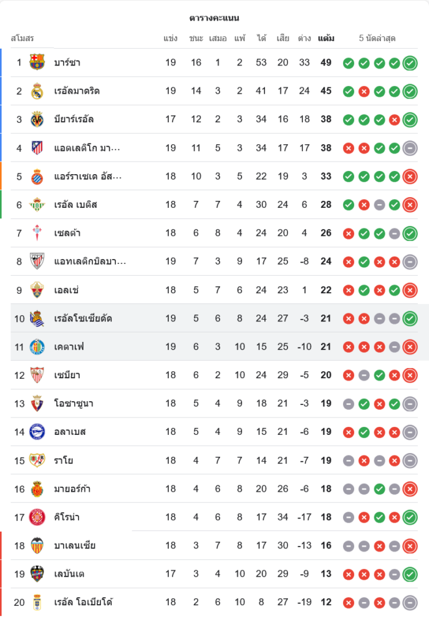The image size is (429, 624).
Task: Click the Valencia crest icon
Action: pyautogui.click(x=37, y=546)
